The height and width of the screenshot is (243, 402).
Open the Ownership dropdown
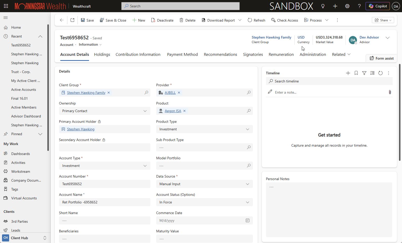(x=105, y=111)
